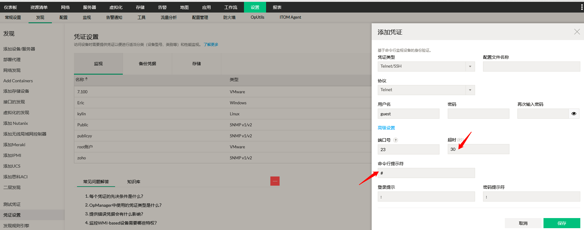Click the 登录提示 input field
The image size is (584, 230).
tap(426, 196)
